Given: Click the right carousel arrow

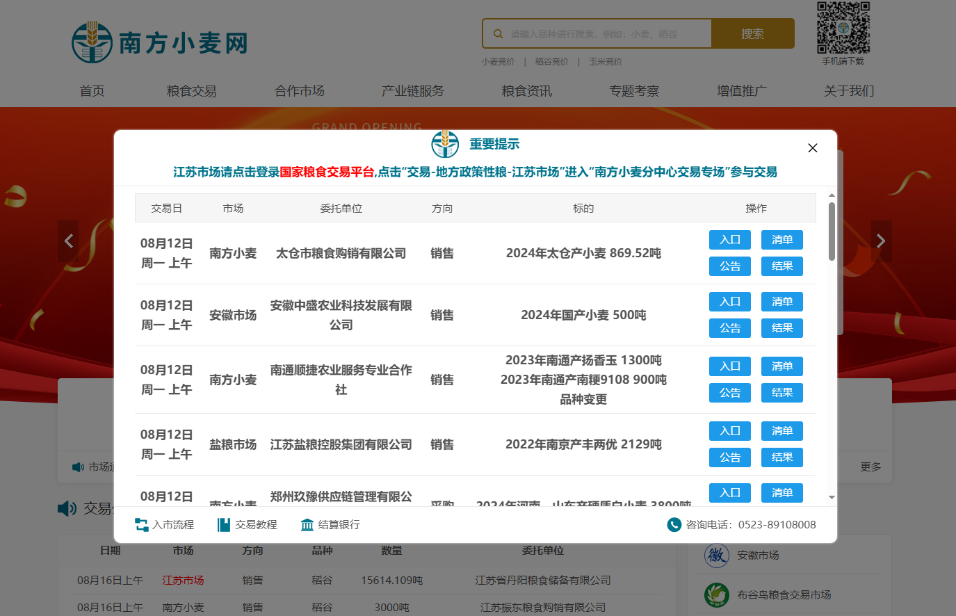Looking at the screenshot, I should (x=880, y=241).
